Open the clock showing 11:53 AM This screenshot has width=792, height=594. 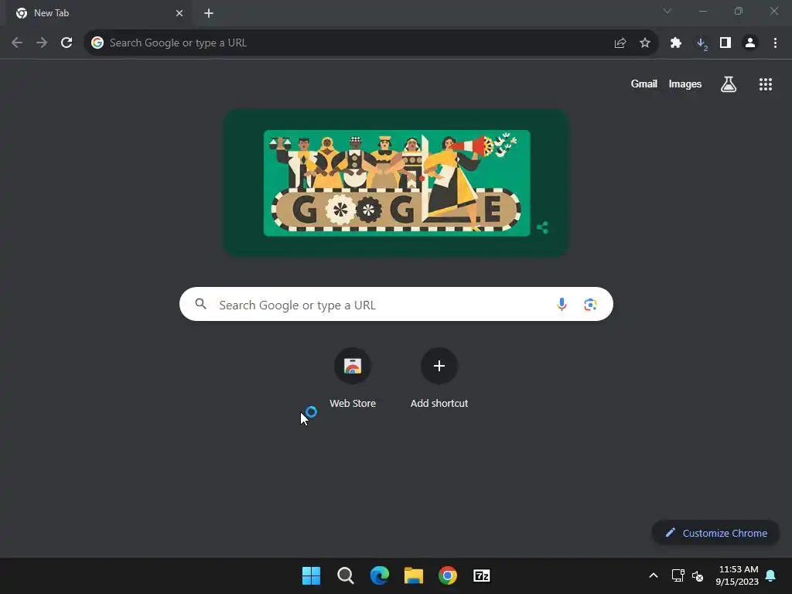coord(737,575)
